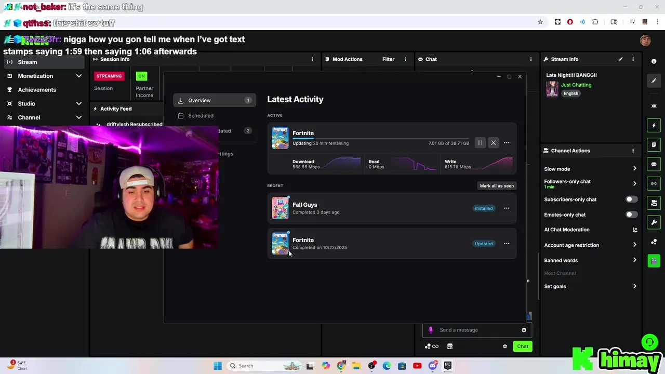Open Windows Start menu
The width and height of the screenshot is (665, 374).
pos(218,366)
